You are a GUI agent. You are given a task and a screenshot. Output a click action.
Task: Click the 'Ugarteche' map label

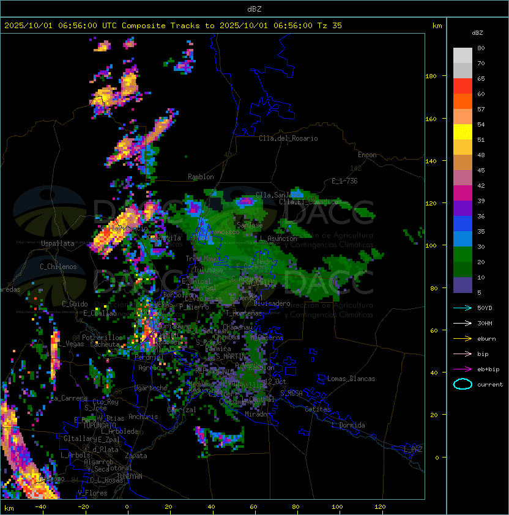click(x=151, y=388)
